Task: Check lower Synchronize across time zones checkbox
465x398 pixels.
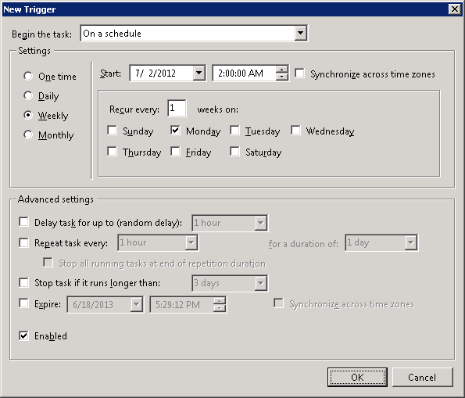Action: [x=278, y=303]
